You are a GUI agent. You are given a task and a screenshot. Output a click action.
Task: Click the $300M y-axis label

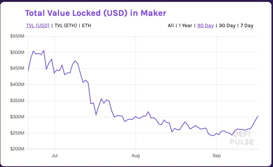(17, 117)
